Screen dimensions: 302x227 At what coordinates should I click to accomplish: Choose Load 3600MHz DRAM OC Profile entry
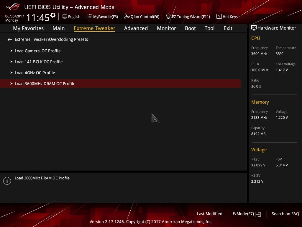pos(120,84)
